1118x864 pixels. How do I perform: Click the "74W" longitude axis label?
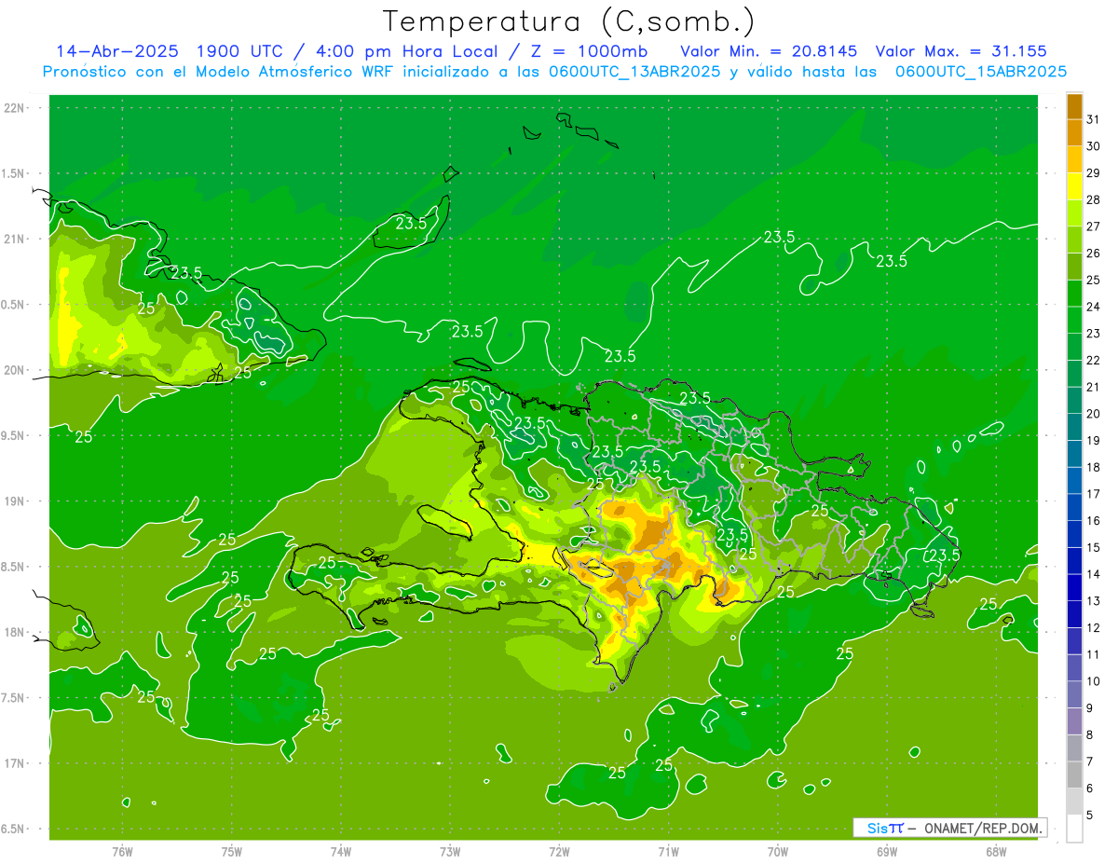[340, 852]
